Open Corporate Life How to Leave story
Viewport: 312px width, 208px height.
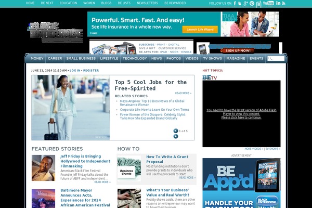pos(154,110)
